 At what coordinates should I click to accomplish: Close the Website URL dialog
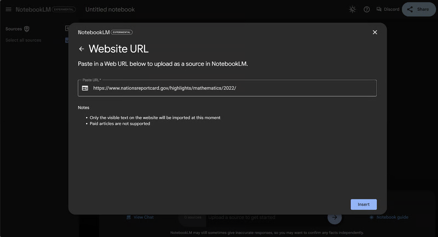(375, 32)
